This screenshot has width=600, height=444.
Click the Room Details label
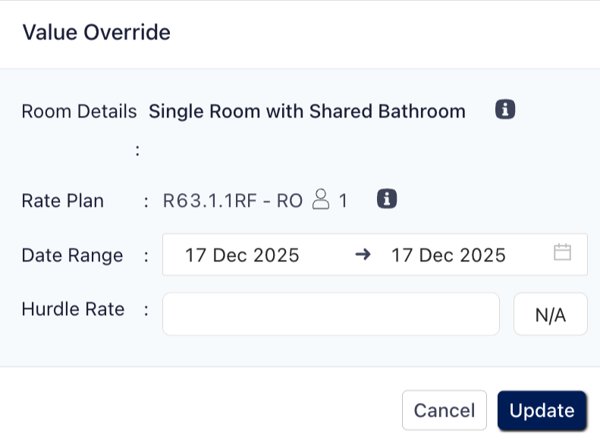coord(79,112)
